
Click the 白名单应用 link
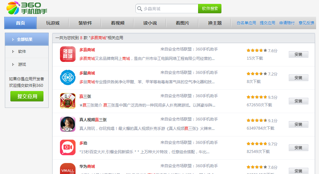point(246,23)
